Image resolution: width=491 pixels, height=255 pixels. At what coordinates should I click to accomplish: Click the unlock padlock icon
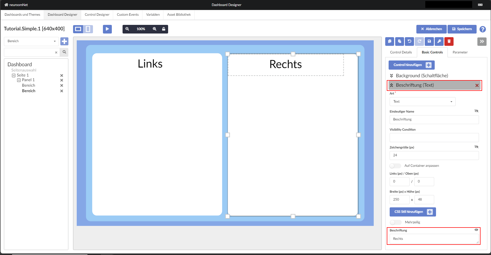[x=164, y=29]
